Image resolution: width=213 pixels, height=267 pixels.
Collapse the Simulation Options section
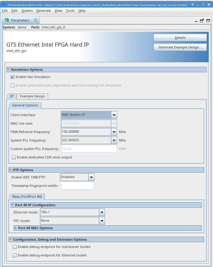(x=8, y=70)
